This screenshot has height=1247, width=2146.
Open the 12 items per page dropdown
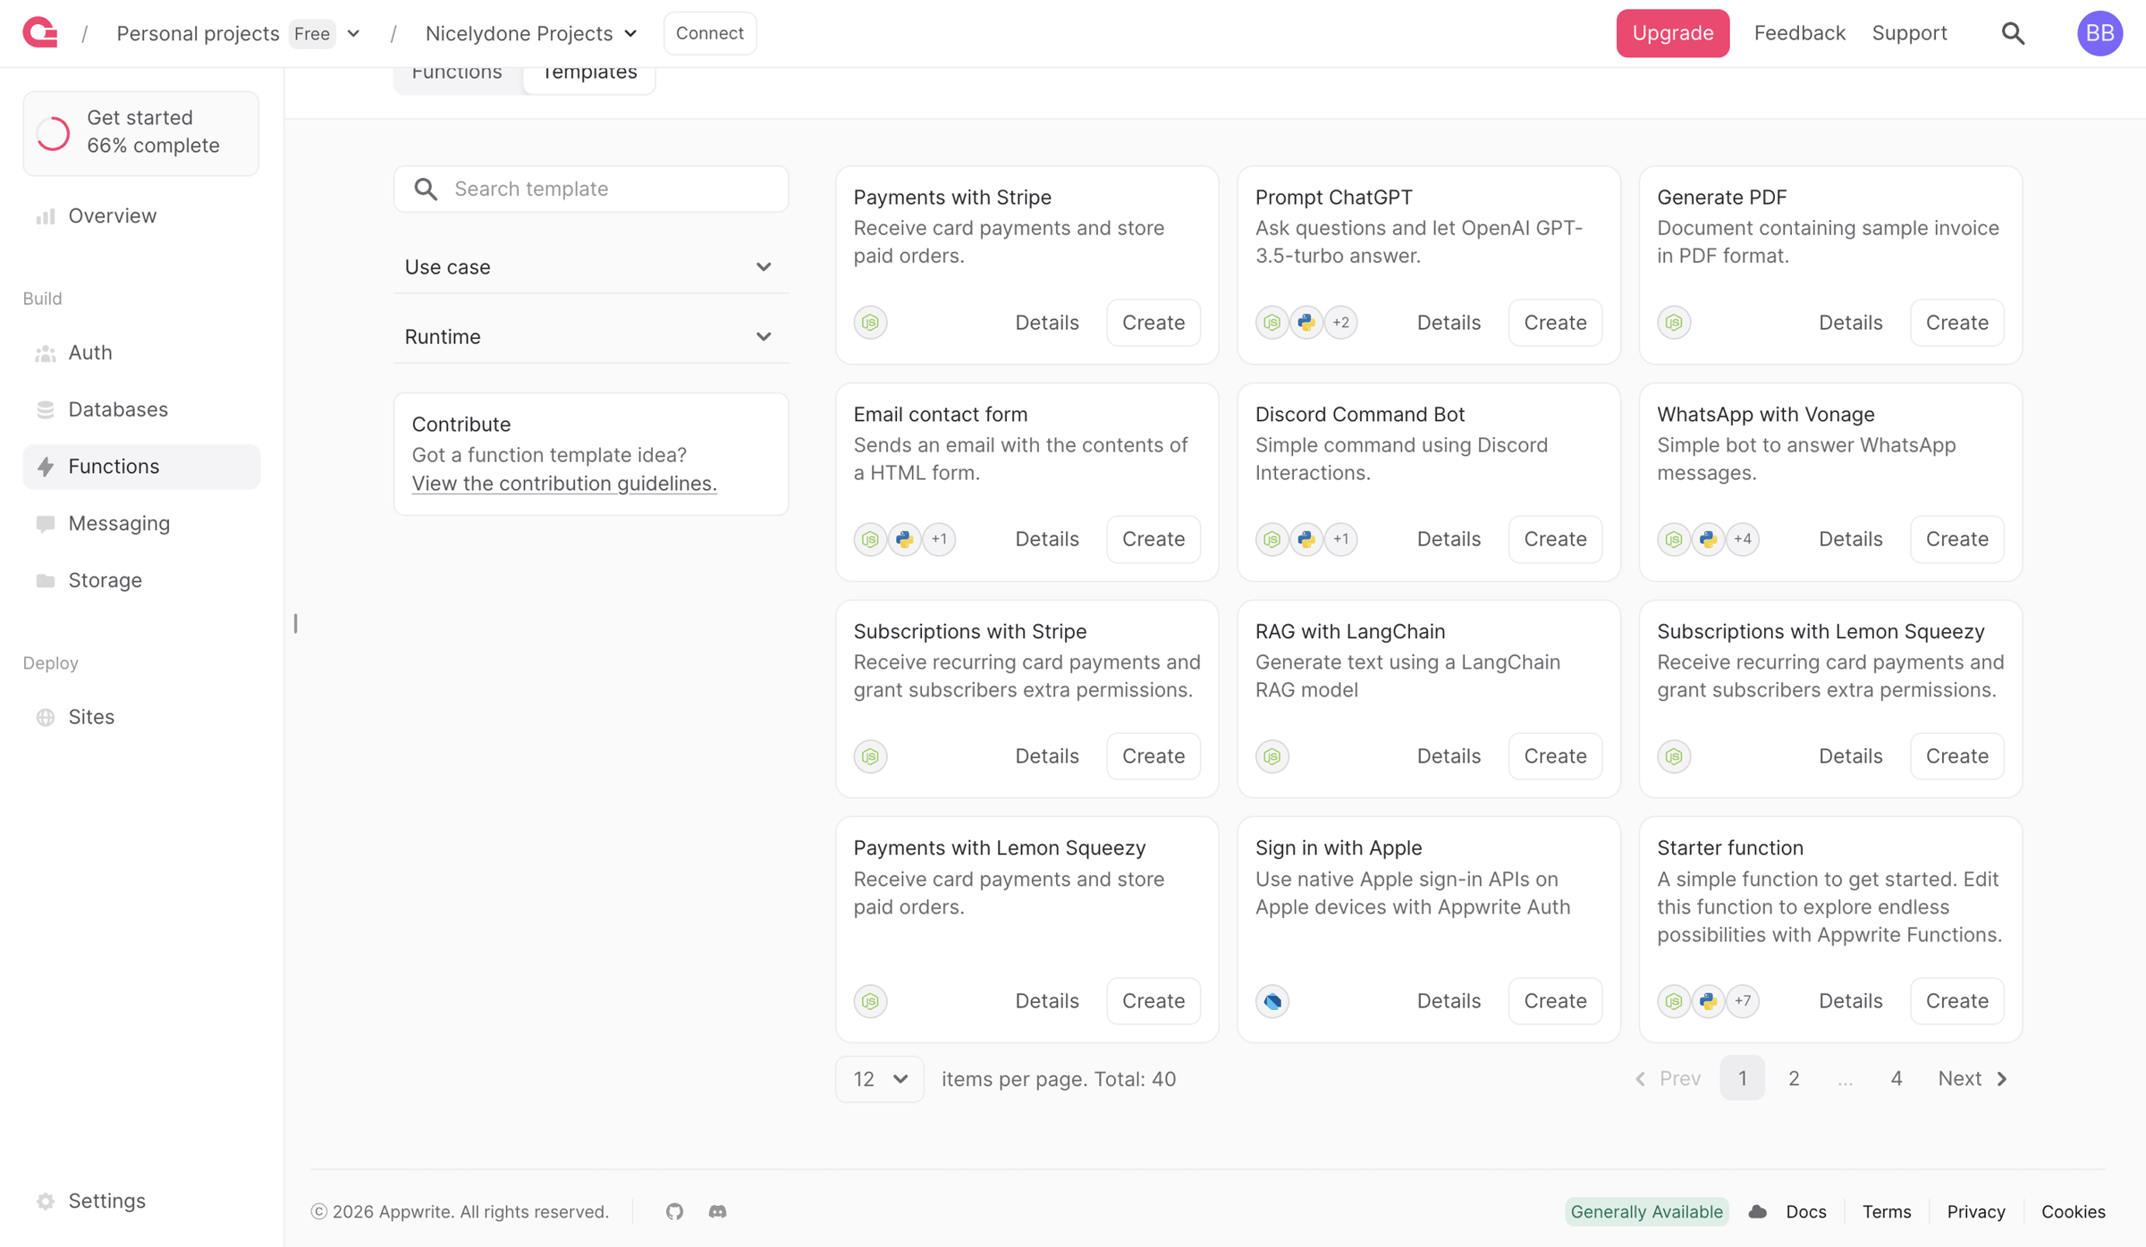pos(879,1079)
